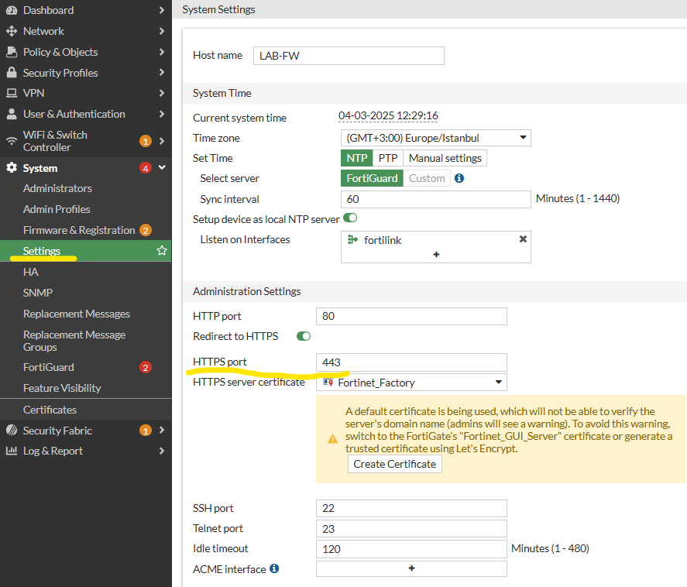Open the Time zone dropdown
The image size is (687, 587).
pyautogui.click(x=436, y=138)
